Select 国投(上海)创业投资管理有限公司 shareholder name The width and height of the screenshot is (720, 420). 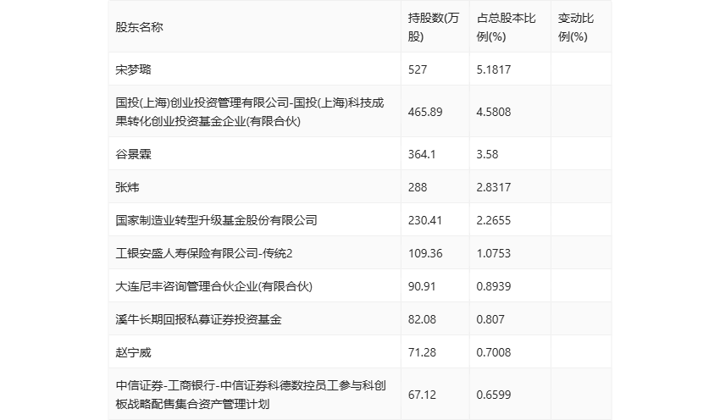(x=250, y=112)
